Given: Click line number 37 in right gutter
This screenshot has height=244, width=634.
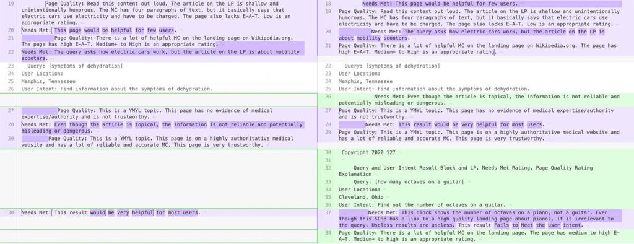Looking at the screenshot, I should [x=328, y=212].
